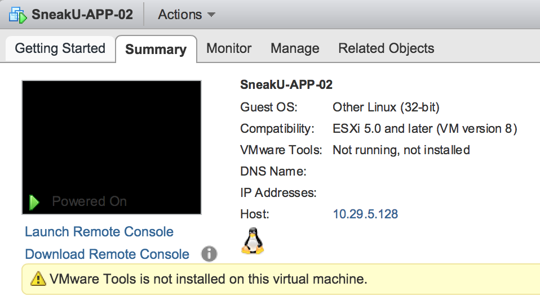540x305 pixels.
Task: Click the DNS Name label
Action: (273, 171)
